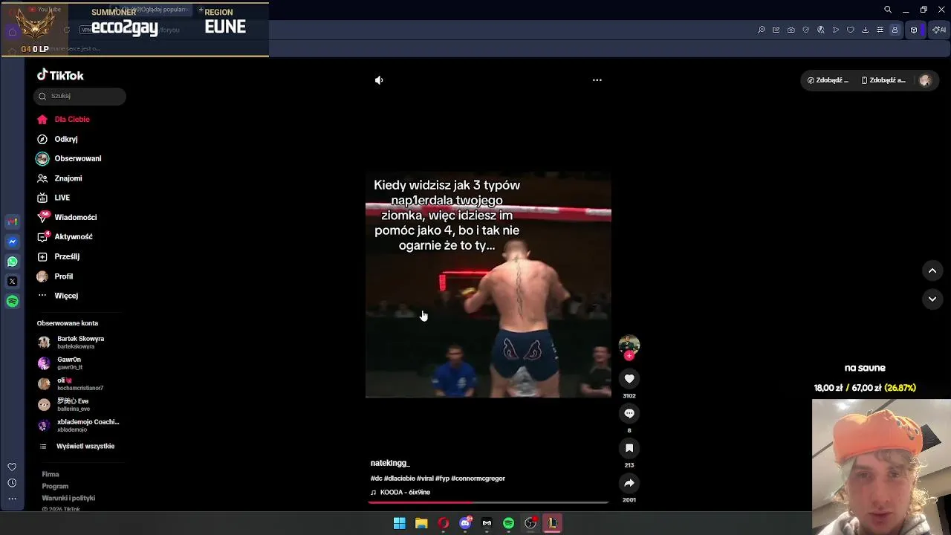951x535 pixels.
Task: Open File Explorer from taskbar
Action: (x=421, y=523)
